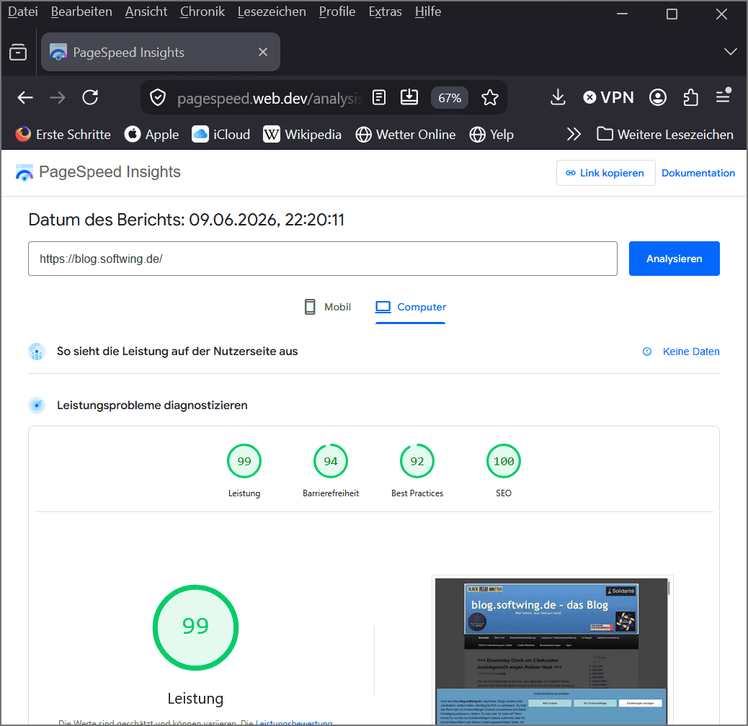Open Weitere Lesezeichen folder
The image size is (748, 726).
pos(665,135)
